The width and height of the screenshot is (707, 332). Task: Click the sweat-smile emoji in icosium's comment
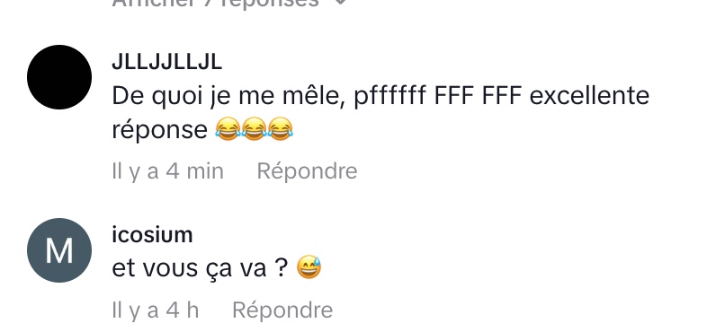[x=309, y=267]
